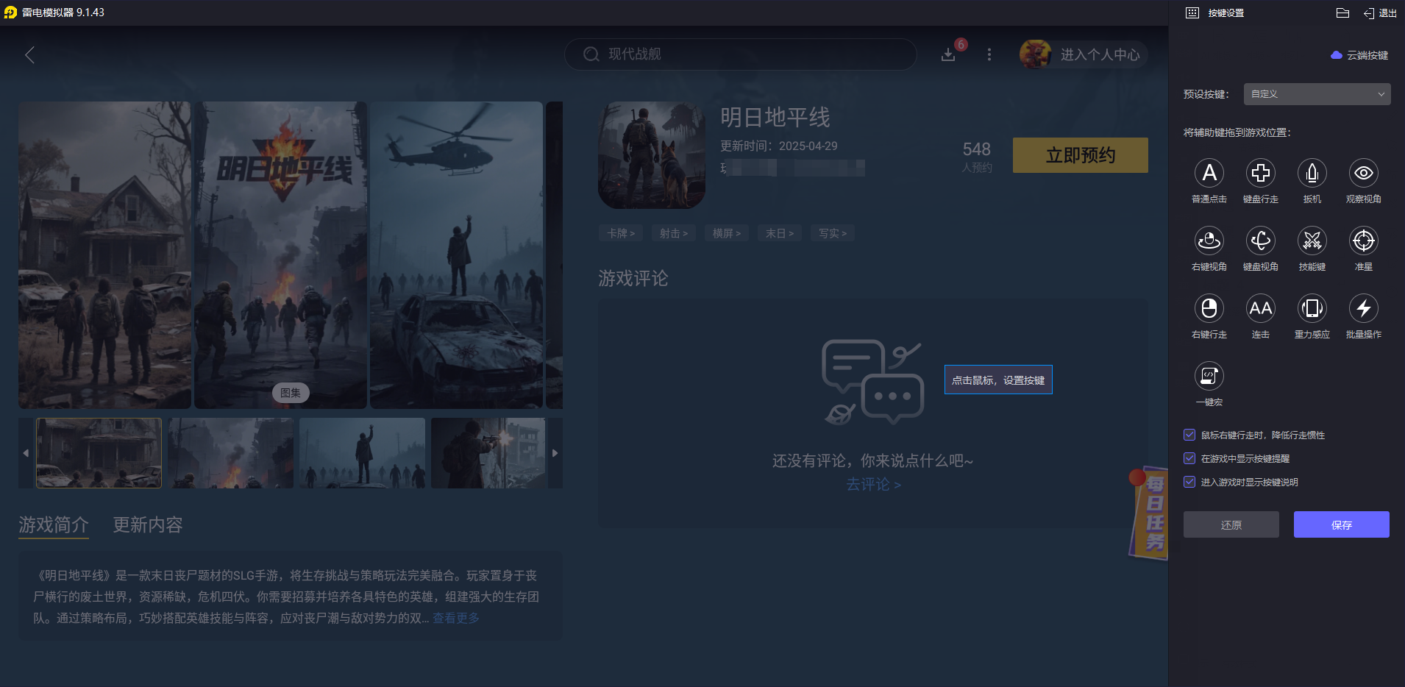1405x687 pixels.
Task: Click the 548 人预约 count text
Action: click(976, 157)
